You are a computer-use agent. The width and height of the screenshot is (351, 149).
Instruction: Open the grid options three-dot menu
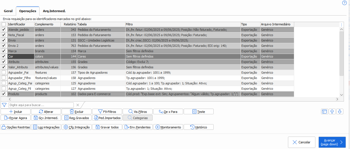tap(341, 25)
